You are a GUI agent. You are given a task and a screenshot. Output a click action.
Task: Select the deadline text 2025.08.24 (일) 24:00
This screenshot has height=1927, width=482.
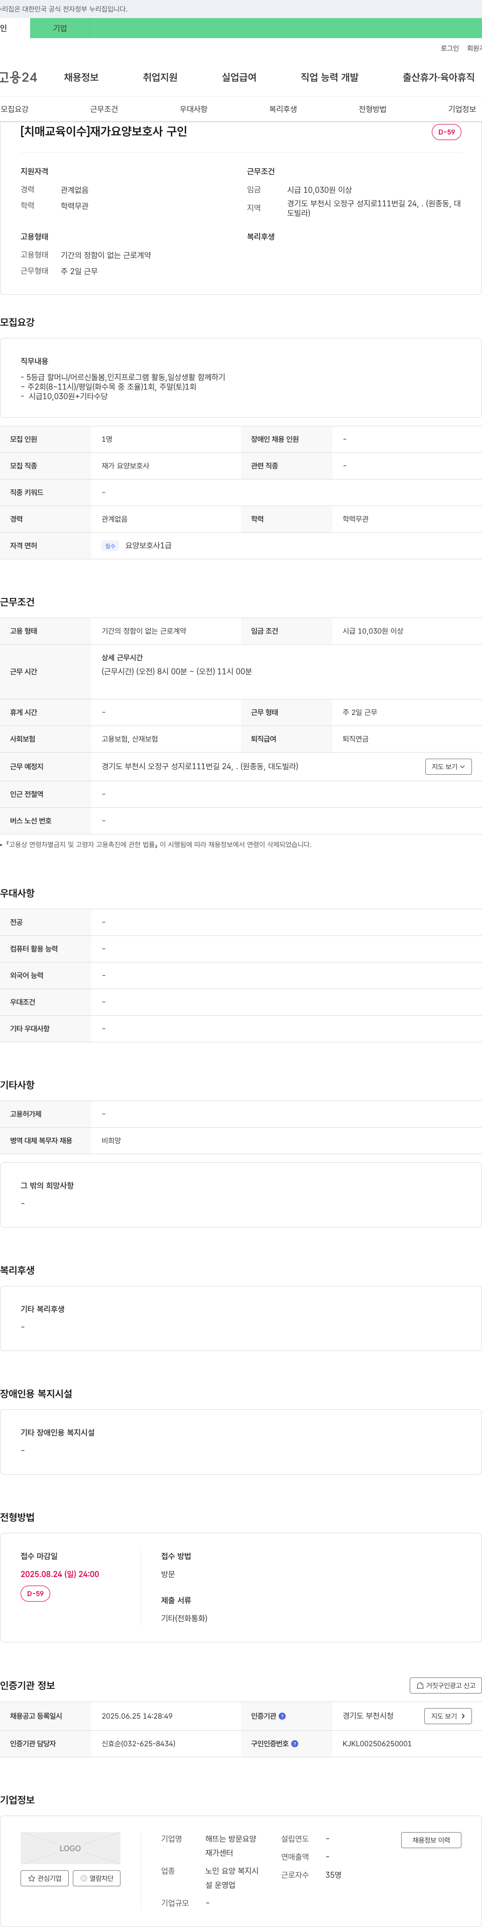60,1574
